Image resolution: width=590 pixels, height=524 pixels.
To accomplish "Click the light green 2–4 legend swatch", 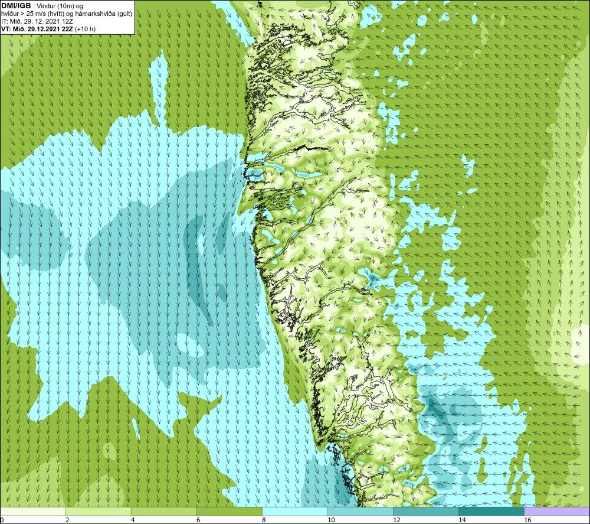I will click(x=98, y=511).
